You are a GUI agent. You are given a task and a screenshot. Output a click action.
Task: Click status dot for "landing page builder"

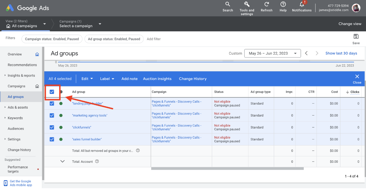pos(61,103)
